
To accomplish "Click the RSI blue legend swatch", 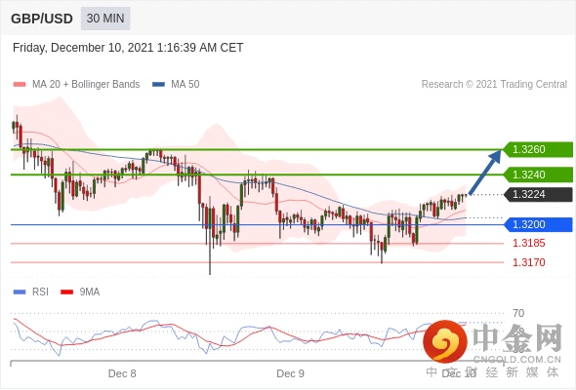I will click(x=20, y=292).
